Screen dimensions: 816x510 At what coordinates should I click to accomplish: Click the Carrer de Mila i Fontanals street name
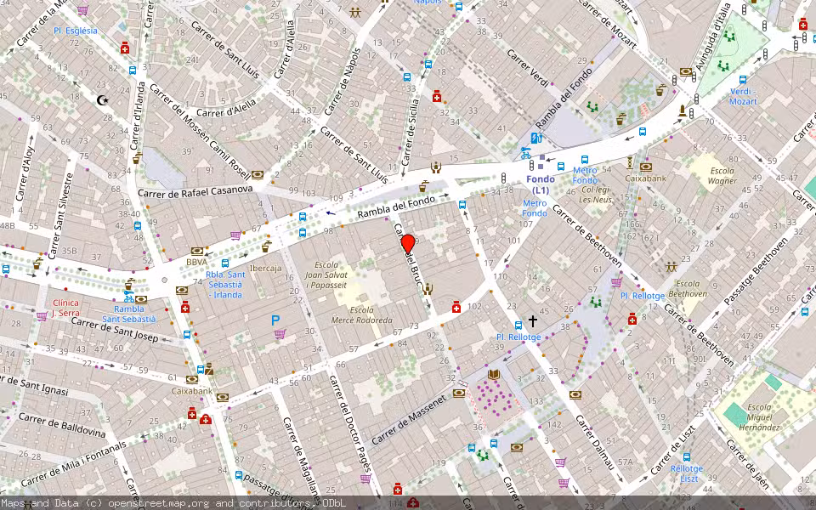(x=73, y=464)
